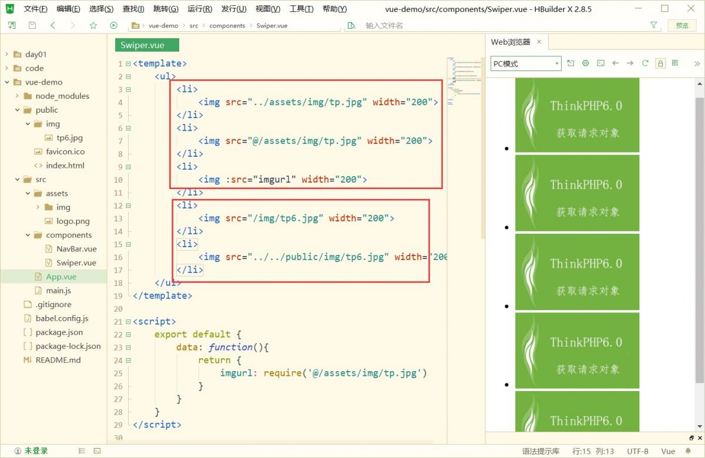Open the PC模式 dropdown
The image size is (705, 458).
coord(526,63)
